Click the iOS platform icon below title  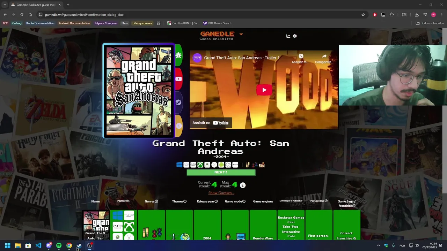(x=228, y=165)
